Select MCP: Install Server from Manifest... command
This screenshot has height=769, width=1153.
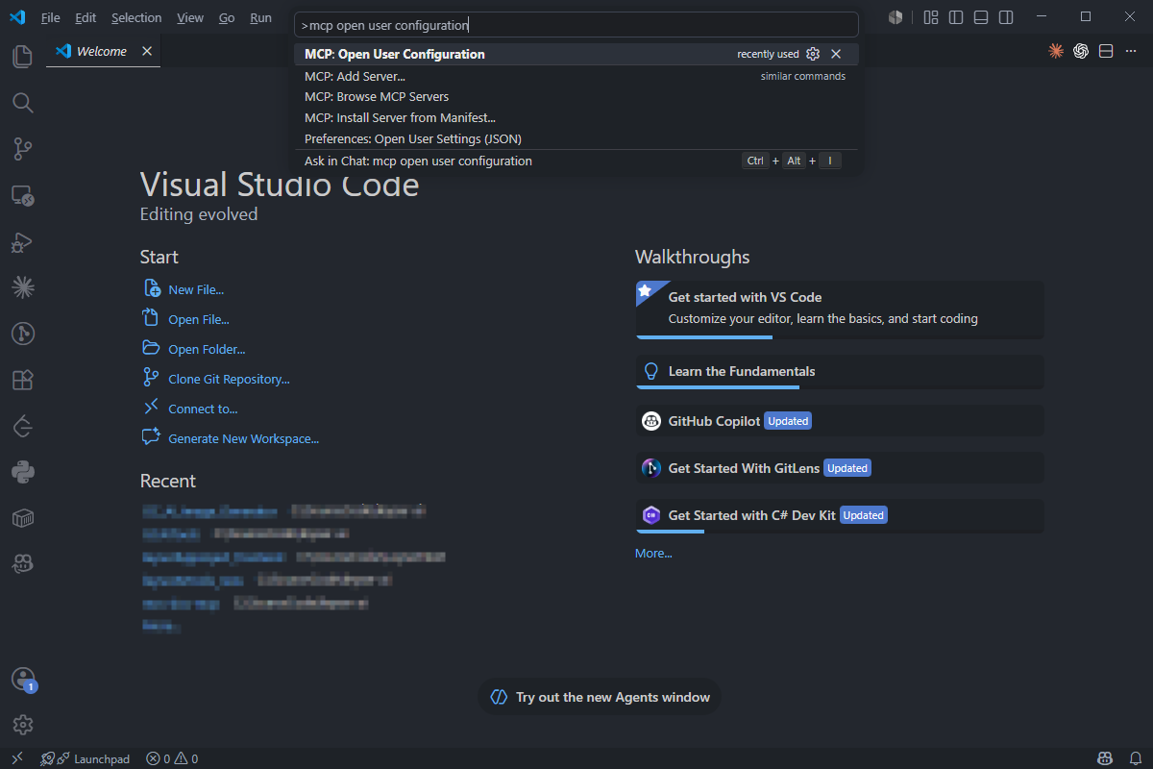tap(576, 118)
